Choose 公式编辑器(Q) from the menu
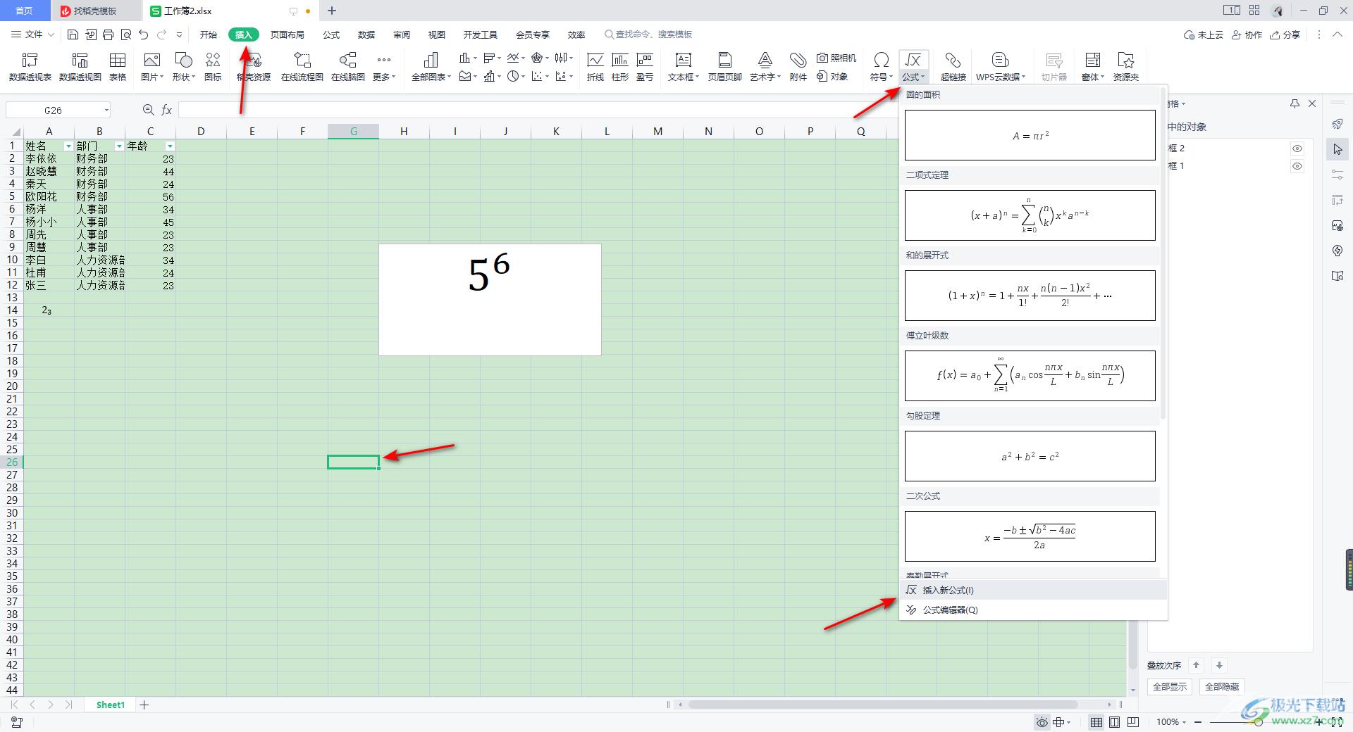 [1033, 610]
